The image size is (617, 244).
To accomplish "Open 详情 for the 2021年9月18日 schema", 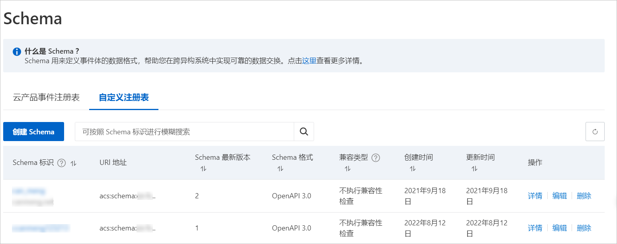I will coord(535,196).
